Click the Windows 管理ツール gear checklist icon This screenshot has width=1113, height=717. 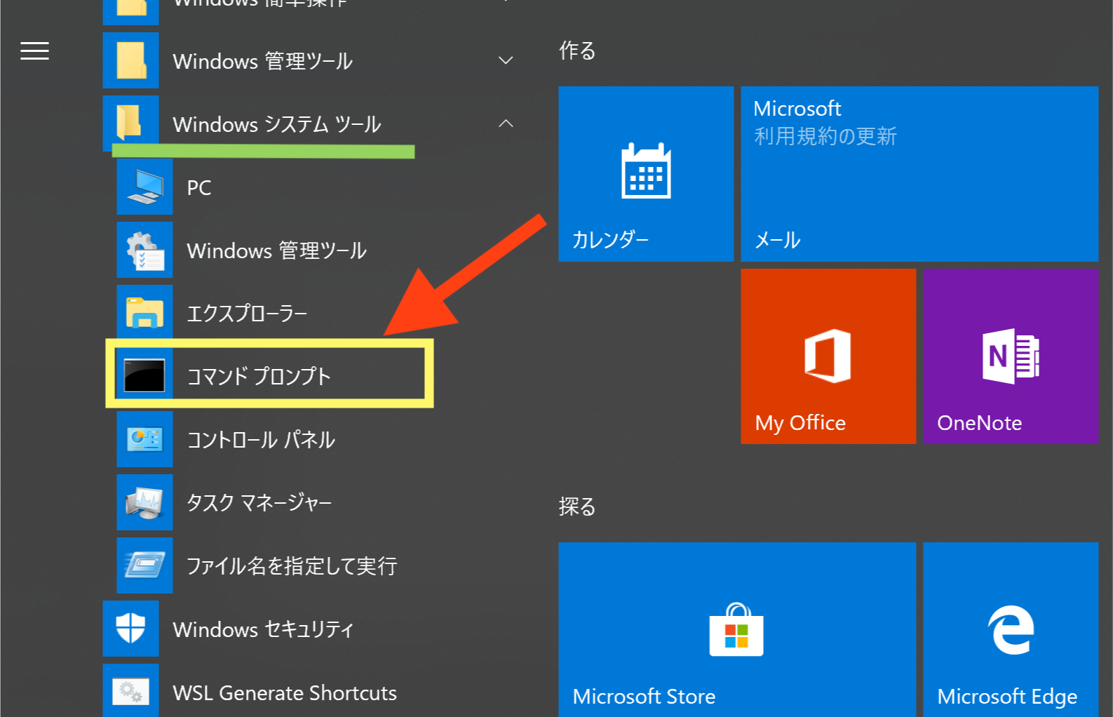pyautogui.click(x=144, y=250)
